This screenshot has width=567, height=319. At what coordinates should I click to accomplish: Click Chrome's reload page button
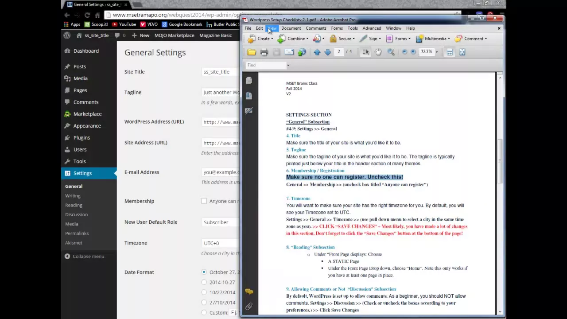87,15
